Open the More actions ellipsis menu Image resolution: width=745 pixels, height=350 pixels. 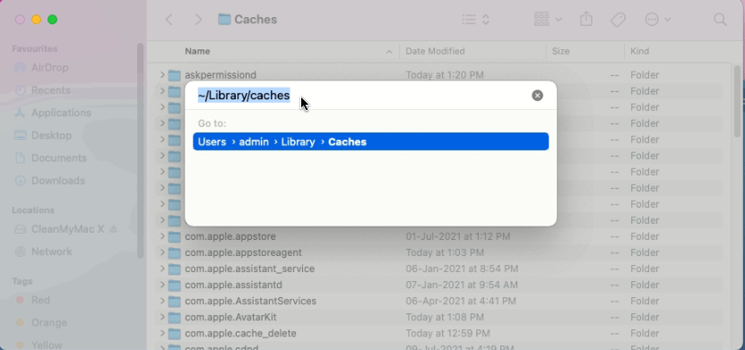pyautogui.click(x=657, y=20)
